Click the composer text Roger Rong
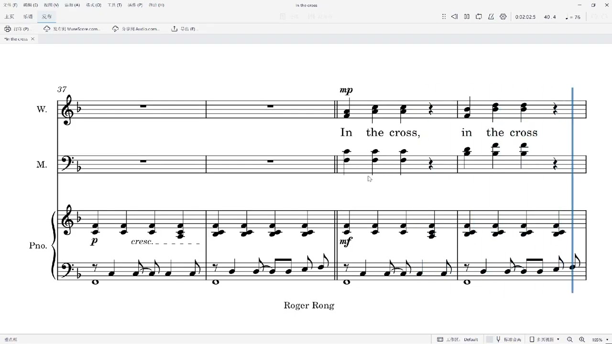The height and width of the screenshot is (344, 612). pos(309,305)
